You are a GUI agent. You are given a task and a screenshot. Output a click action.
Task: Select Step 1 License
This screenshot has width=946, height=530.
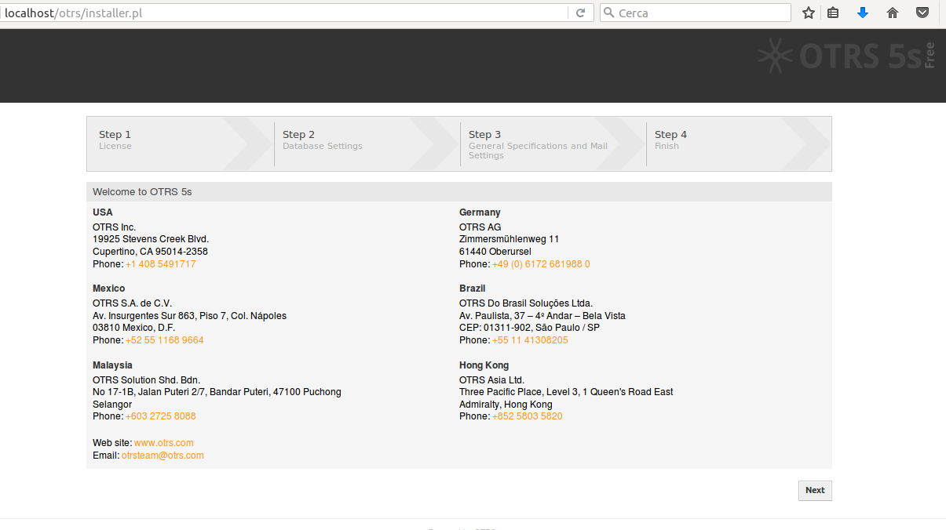[x=181, y=143]
